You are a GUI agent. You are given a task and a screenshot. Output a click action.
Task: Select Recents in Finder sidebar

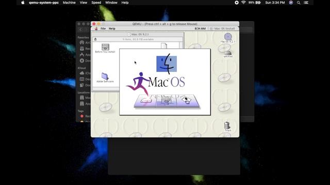tap(85, 49)
